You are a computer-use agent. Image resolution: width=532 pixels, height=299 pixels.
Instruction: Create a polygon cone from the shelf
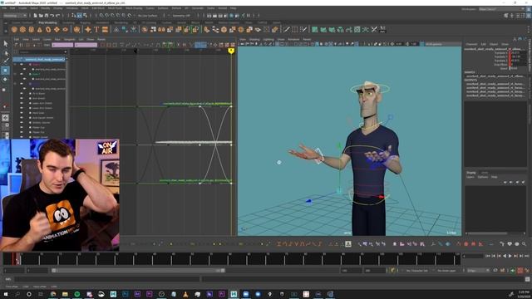(x=40, y=30)
